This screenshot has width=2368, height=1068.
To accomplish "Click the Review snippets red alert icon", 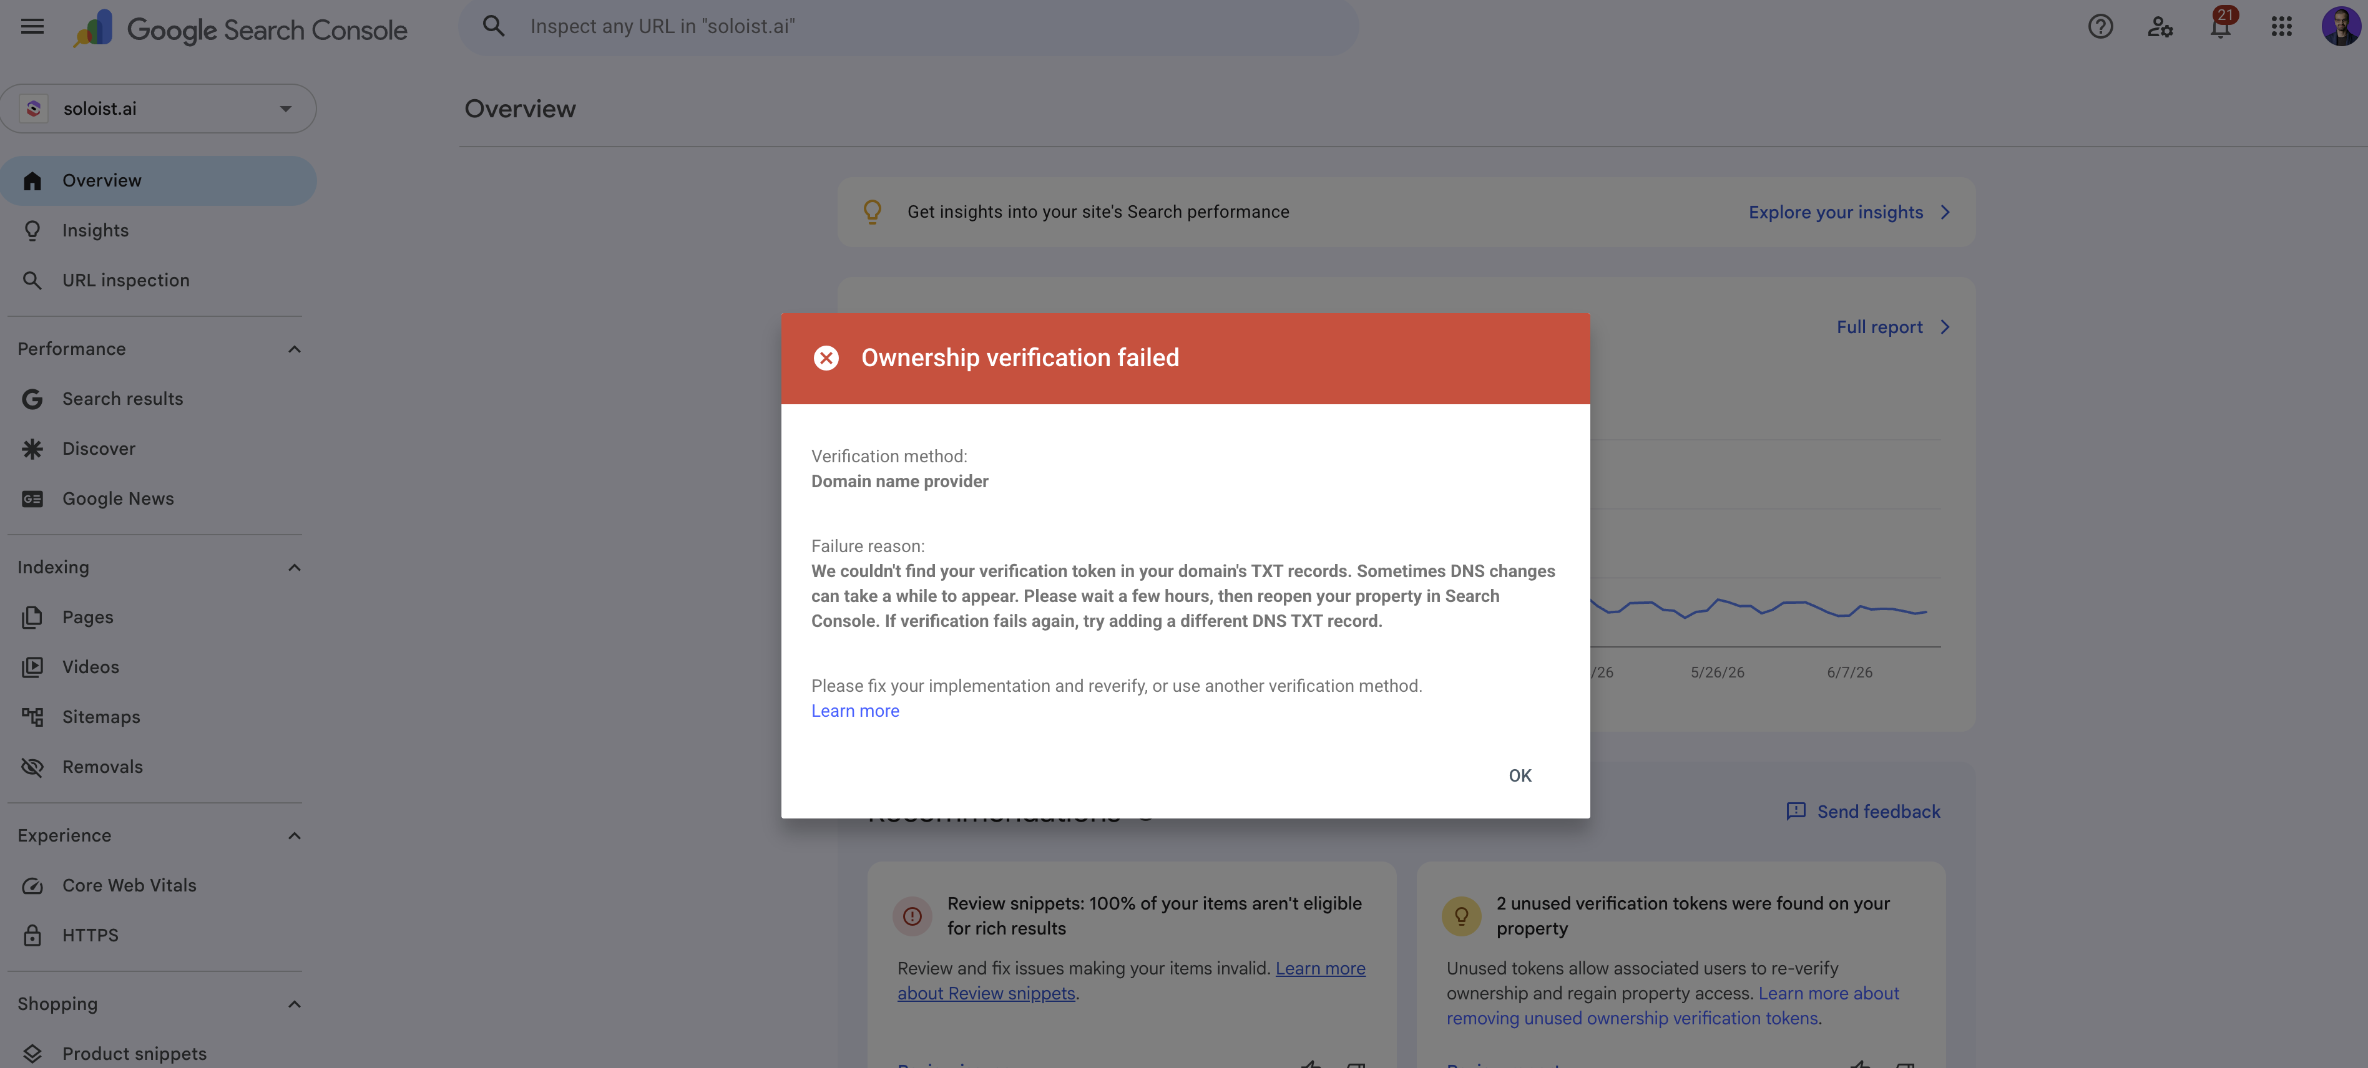I will point(912,916).
